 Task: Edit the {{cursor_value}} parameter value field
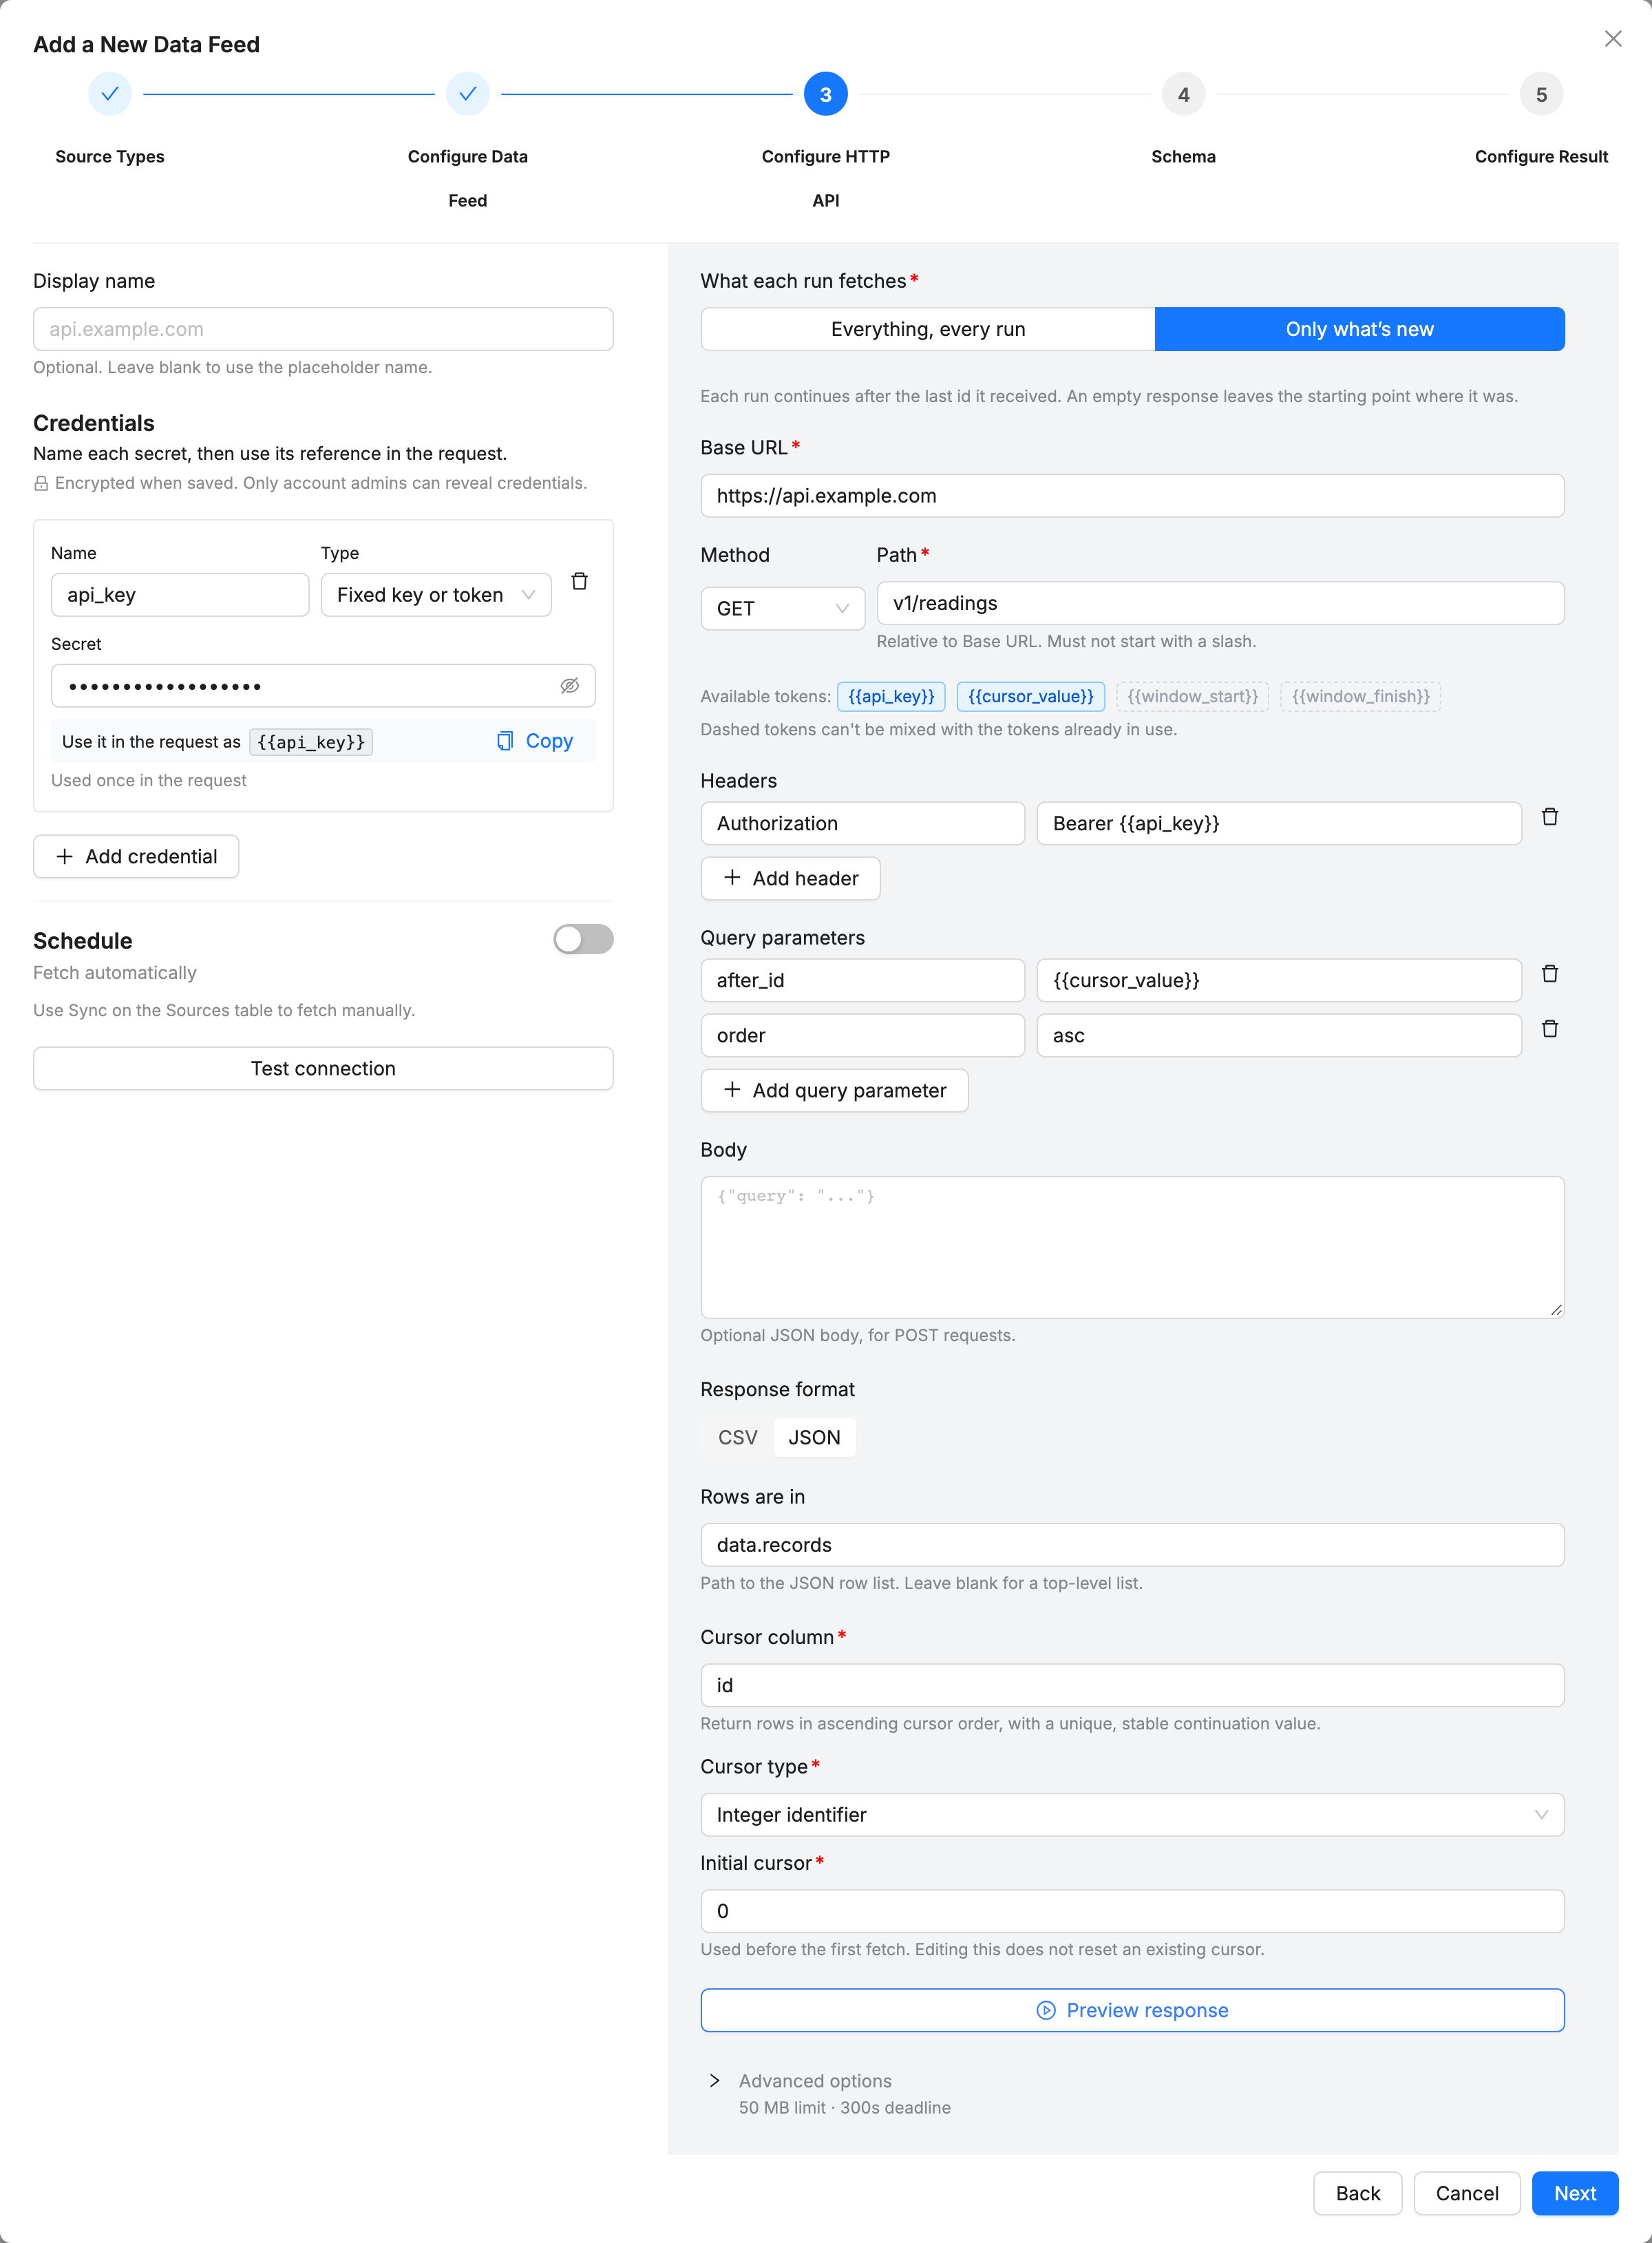[x=1279, y=980]
